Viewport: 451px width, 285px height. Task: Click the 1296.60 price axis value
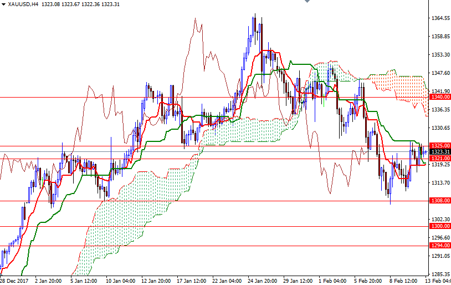440,237
